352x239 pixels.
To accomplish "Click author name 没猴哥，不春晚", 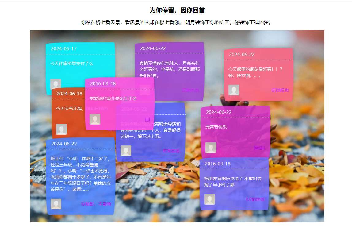I will 96,204.
